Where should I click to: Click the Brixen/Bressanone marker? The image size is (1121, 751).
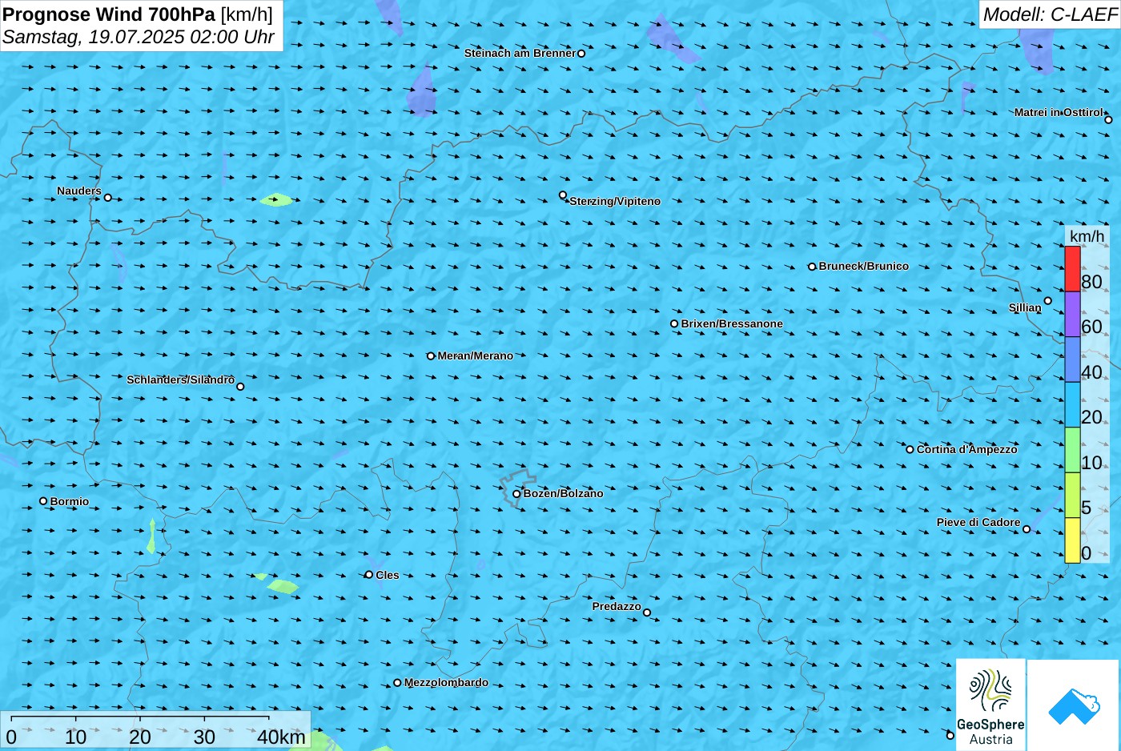[x=674, y=324]
